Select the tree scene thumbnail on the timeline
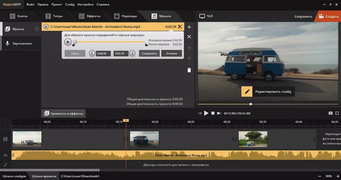Screen dimensions: 341x180 click(x=253, y=139)
